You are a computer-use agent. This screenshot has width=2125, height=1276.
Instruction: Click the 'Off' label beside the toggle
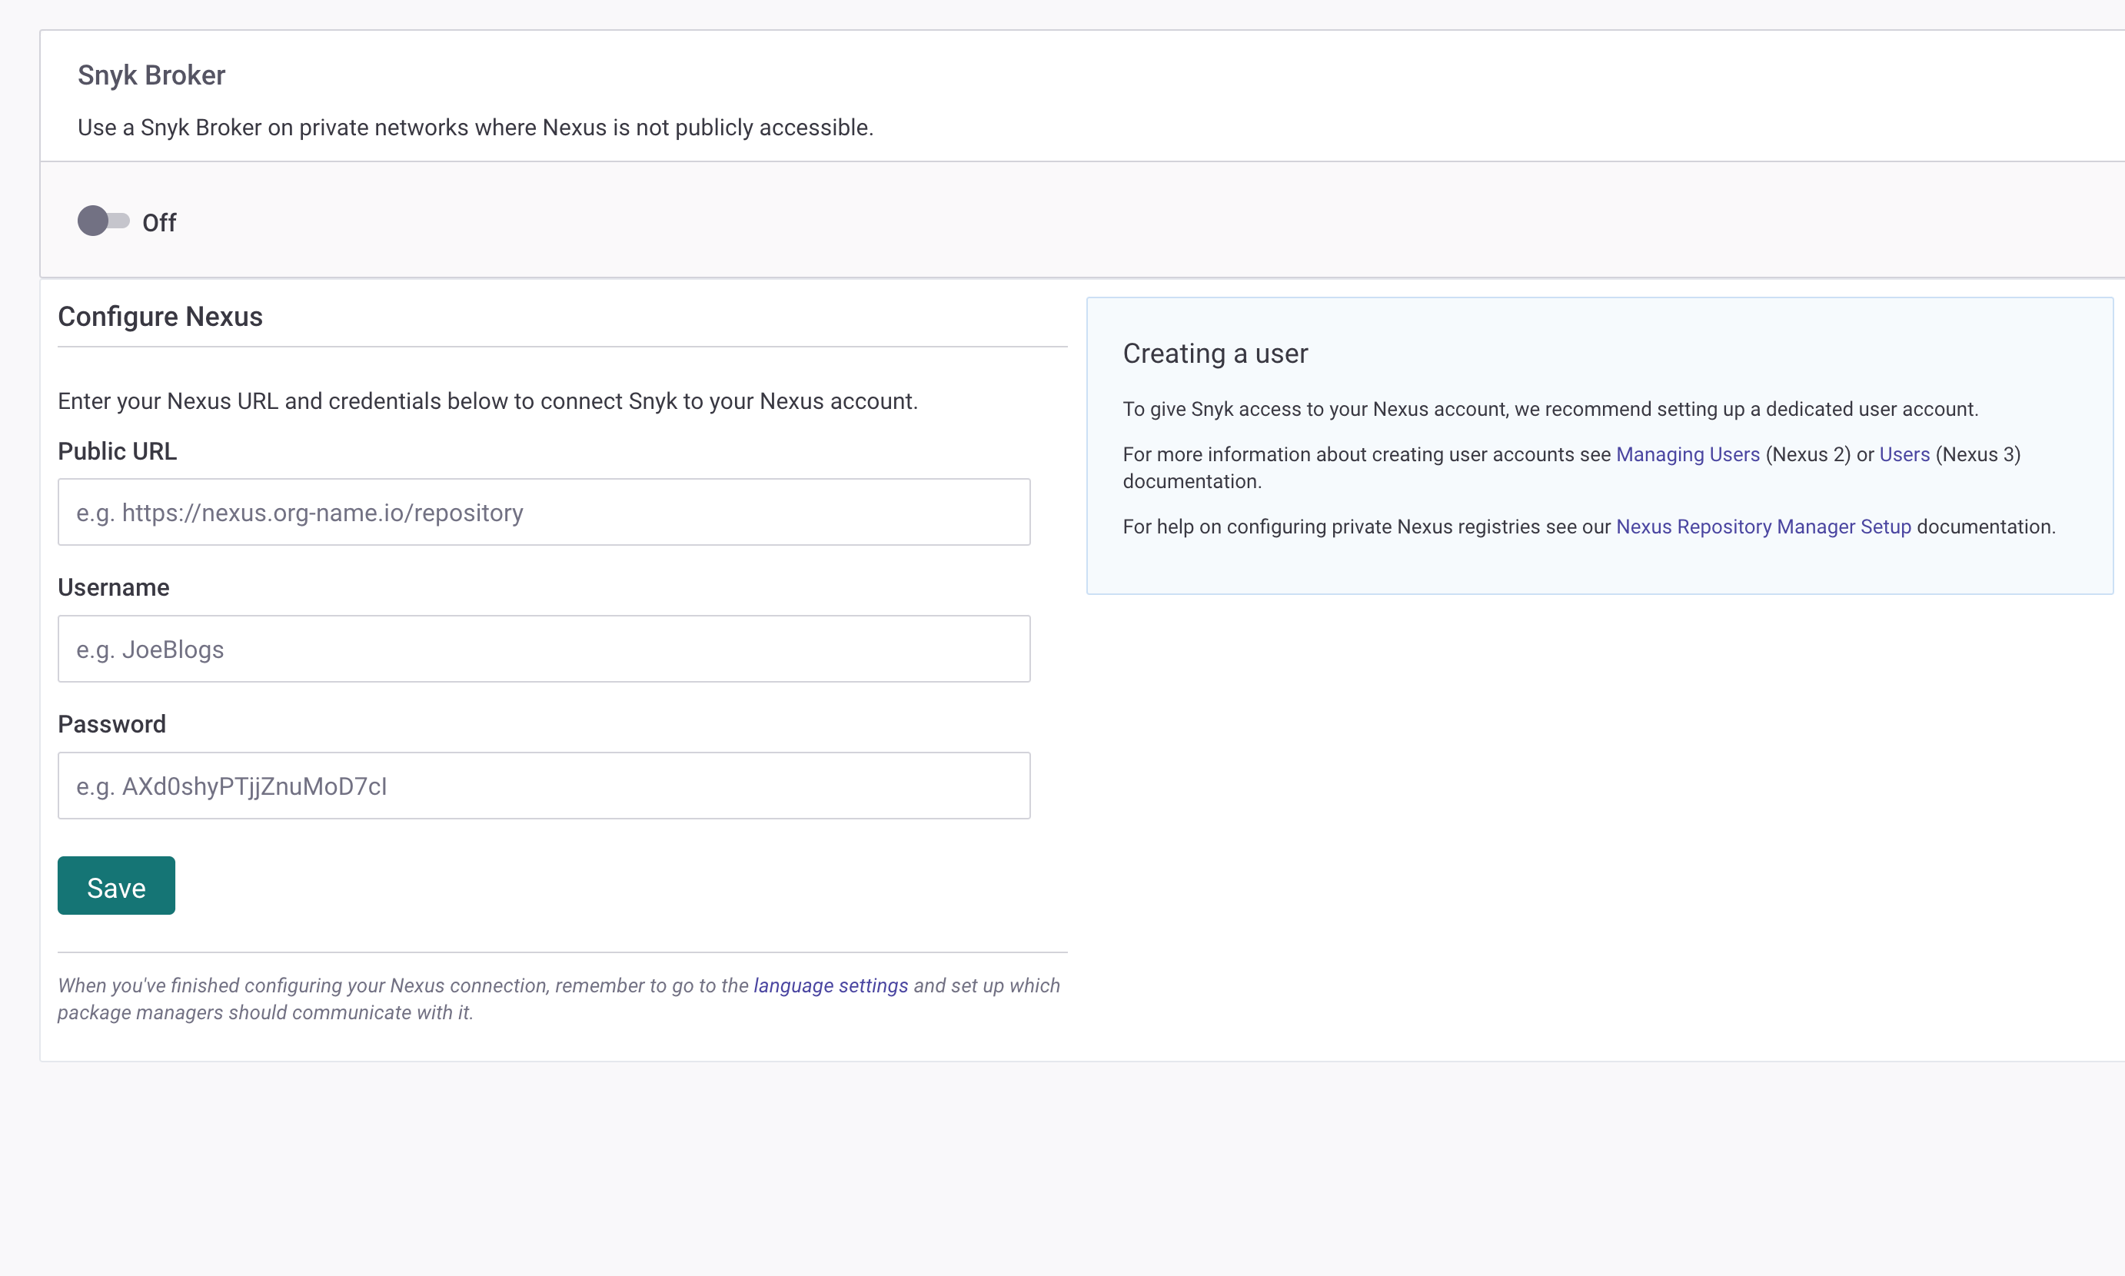pos(159,223)
